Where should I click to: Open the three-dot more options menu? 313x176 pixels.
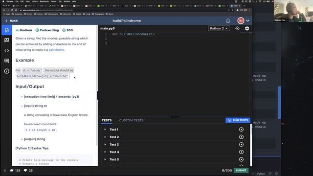pos(5,171)
